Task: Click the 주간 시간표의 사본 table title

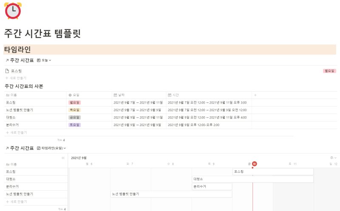Action: [24, 86]
